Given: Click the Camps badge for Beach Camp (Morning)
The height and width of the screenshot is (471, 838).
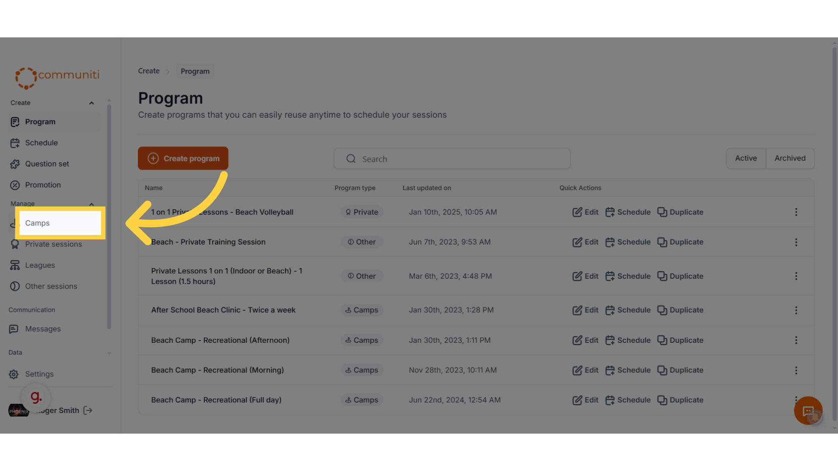Looking at the screenshot, I should tap(362, 370).
